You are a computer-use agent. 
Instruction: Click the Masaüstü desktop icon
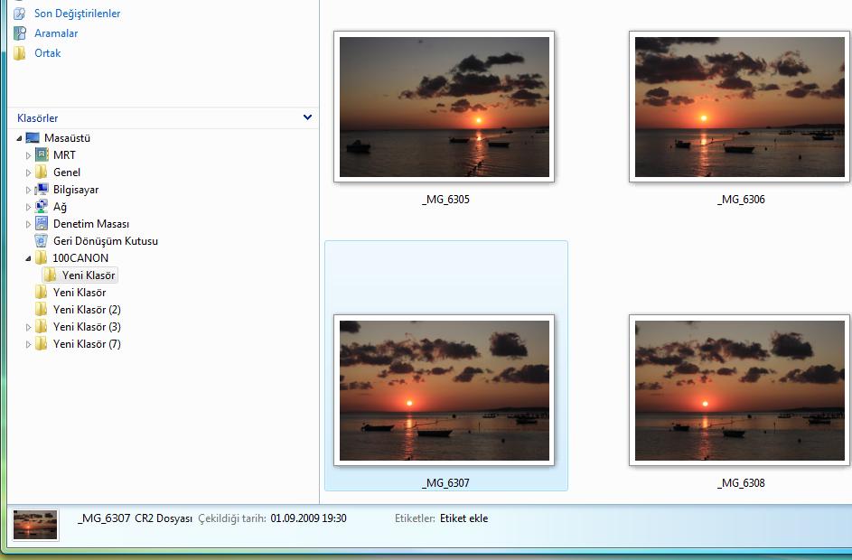[x=33, y=138]
